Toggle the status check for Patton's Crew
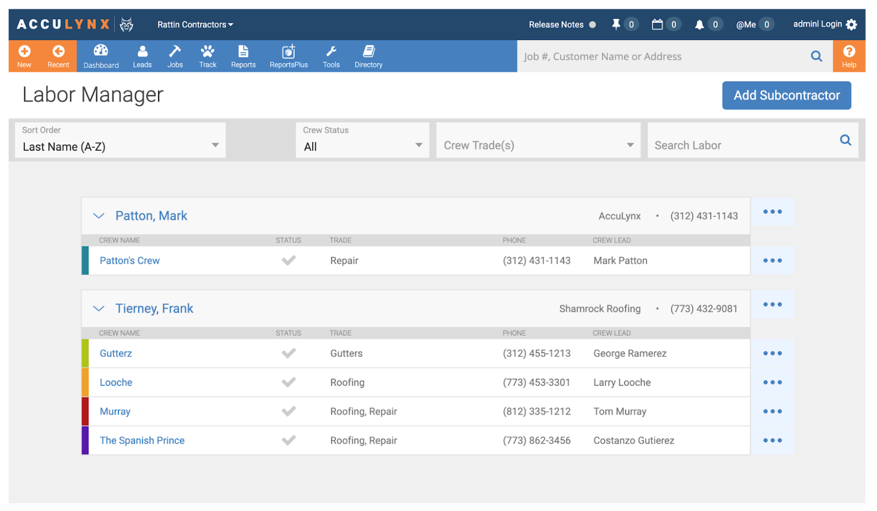Viewport: 877px width, 511px height. pyautogui.click(x=289, y=260)
